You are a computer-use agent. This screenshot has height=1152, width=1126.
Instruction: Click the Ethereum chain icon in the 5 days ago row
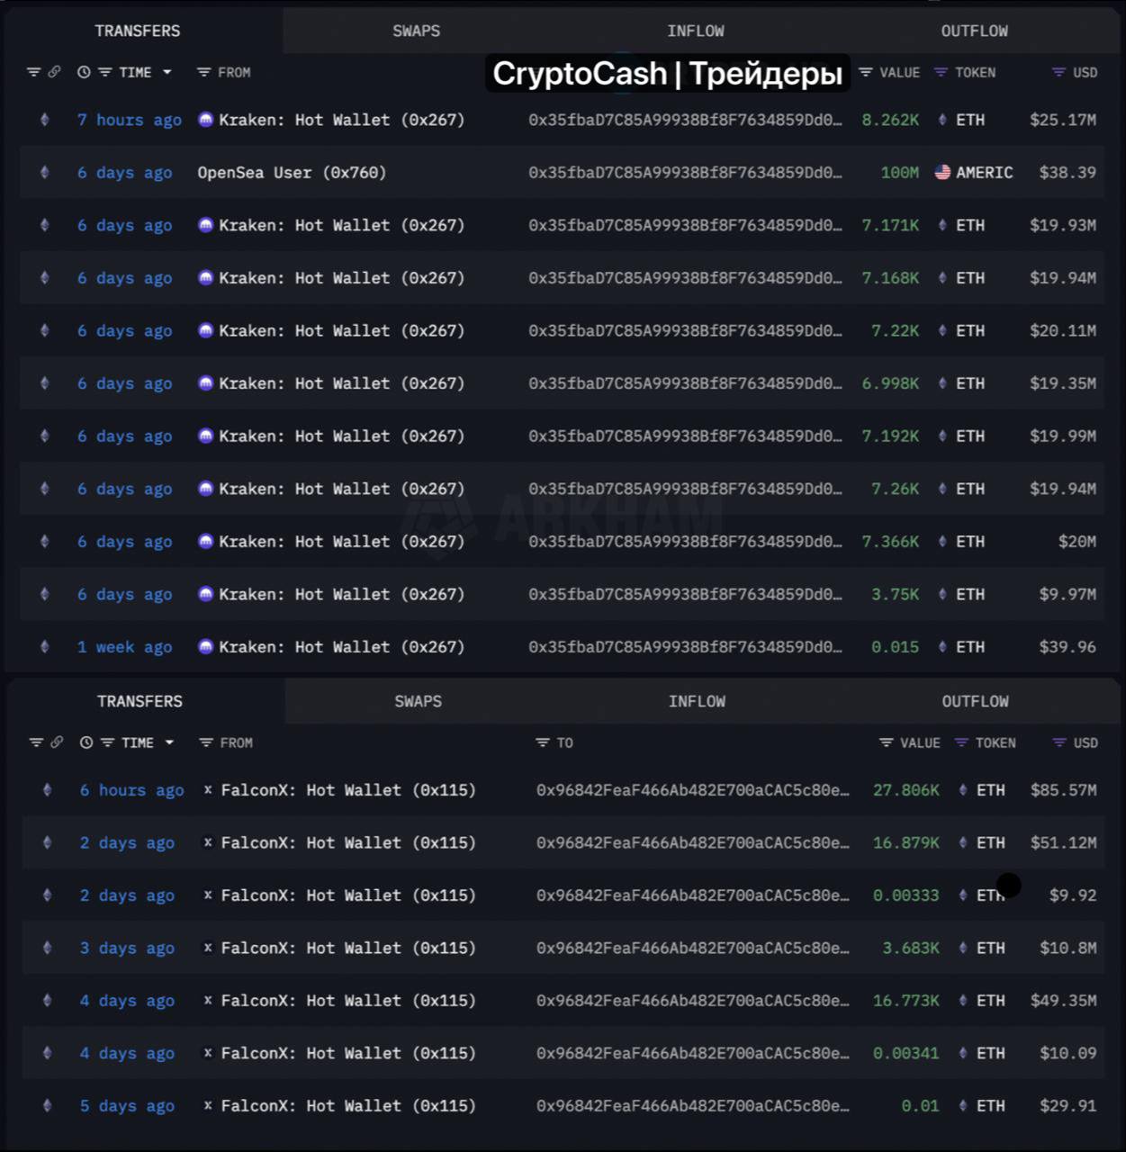pos(47,1105)
